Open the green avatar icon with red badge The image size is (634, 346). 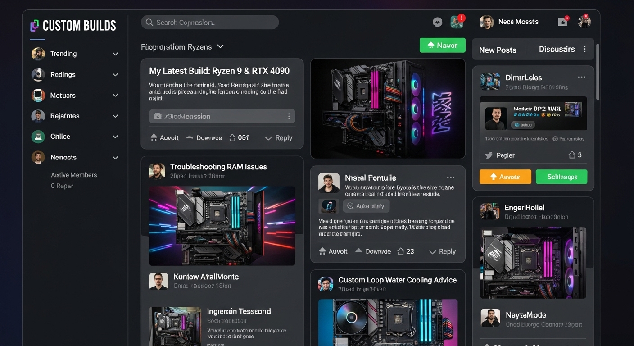pos(457,22)
